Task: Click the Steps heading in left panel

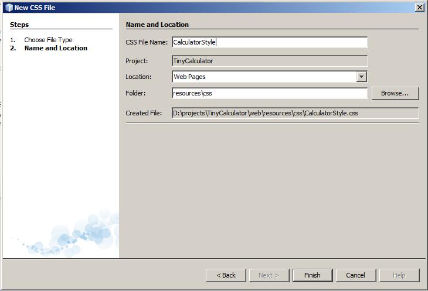Action: coord(19,25)
